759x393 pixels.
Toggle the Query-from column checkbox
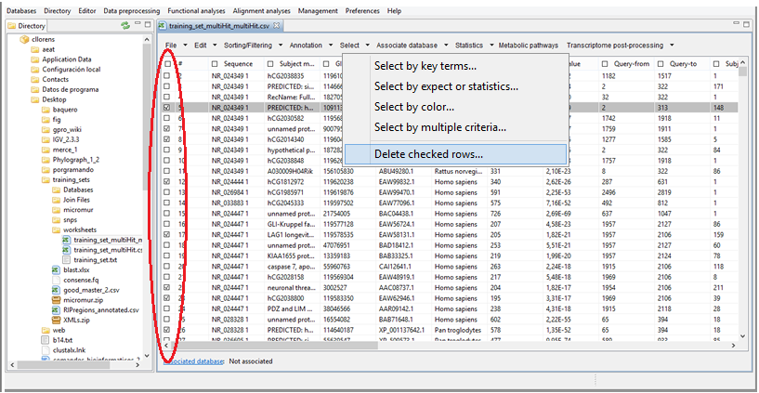[605, 63]
